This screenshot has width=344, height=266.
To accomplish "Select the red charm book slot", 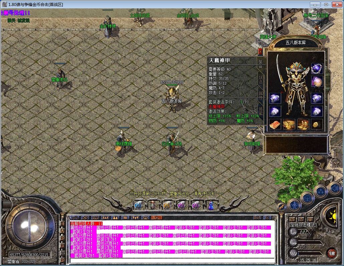I will (x=275, y=124).
